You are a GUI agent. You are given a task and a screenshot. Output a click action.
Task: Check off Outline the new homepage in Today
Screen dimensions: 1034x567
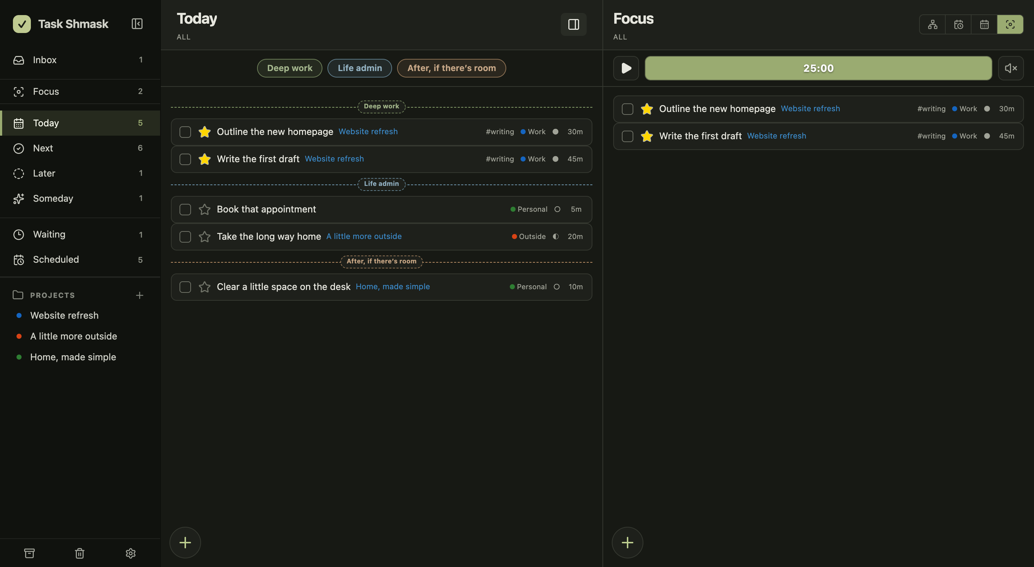(185, 132)
